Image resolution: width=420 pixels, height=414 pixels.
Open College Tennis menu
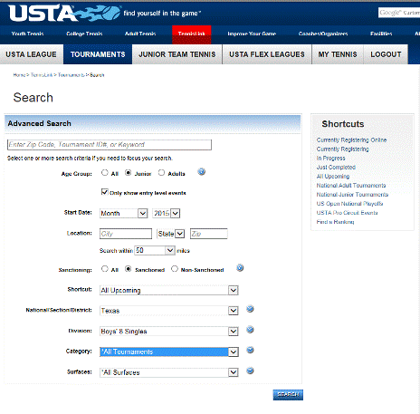coord(84,34)
